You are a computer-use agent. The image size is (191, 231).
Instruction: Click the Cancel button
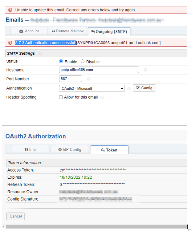15,216
